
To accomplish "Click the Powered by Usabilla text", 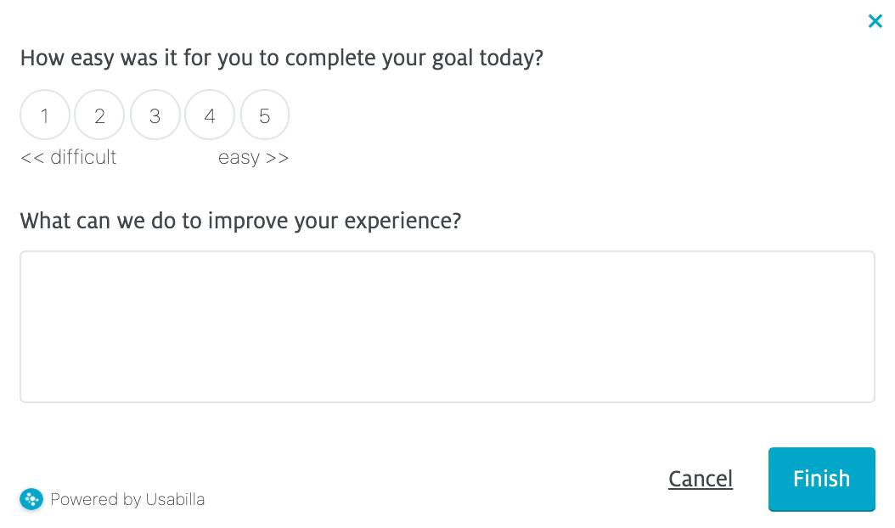I will tap(127, 499).
